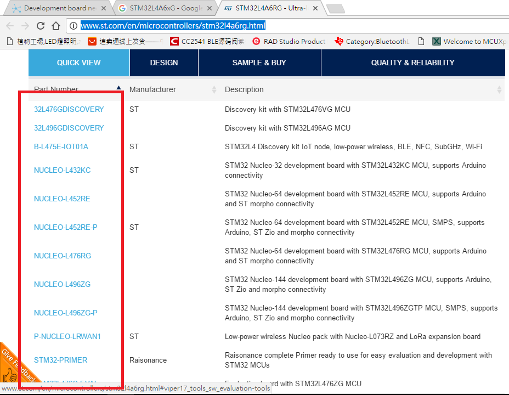Viewport: 509px width, 395px height.
Task: Sort table by Part Number arrow
Action: [119, 88]
